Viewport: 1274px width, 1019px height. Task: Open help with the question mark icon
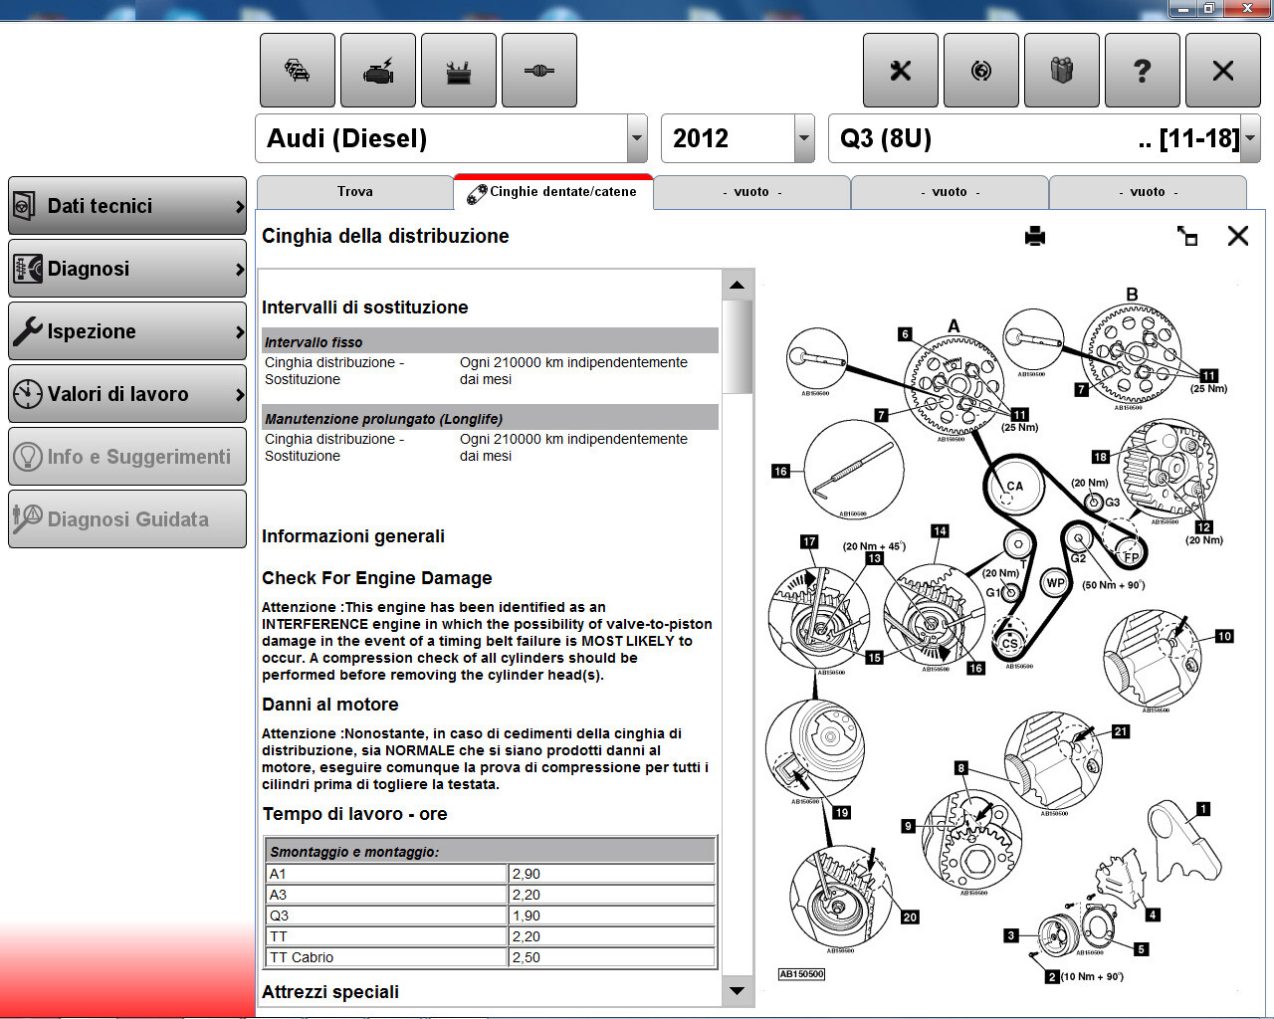click(1143, 71)
